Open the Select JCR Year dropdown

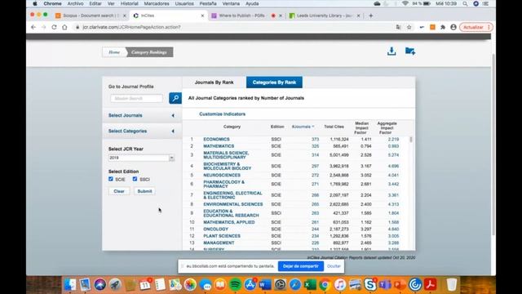click(141, 158)
